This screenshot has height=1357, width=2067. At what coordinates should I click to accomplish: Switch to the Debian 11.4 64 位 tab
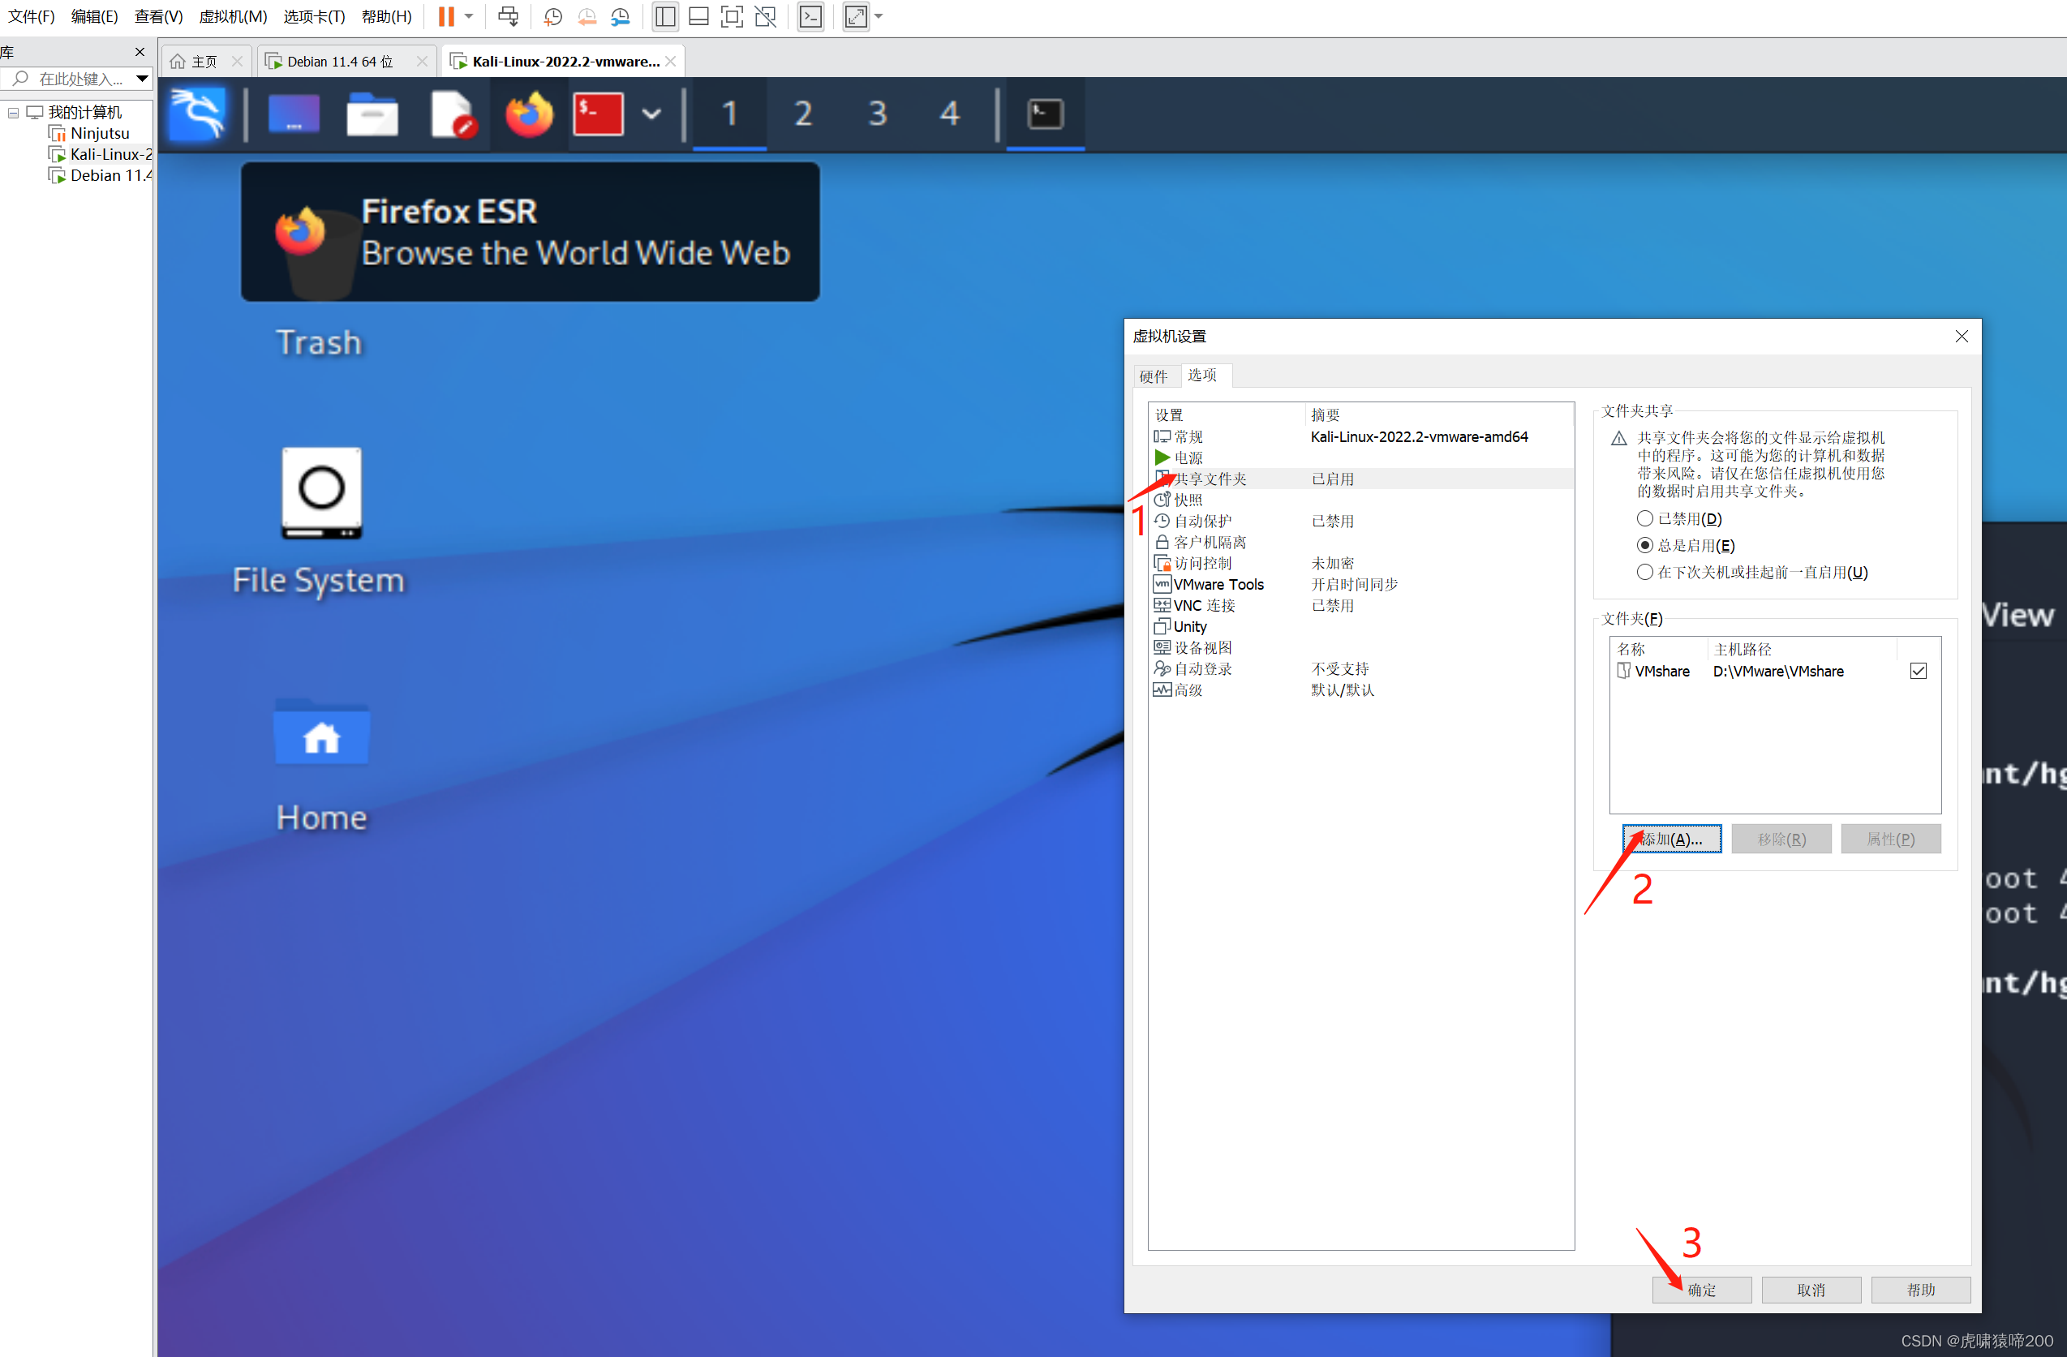341,62
